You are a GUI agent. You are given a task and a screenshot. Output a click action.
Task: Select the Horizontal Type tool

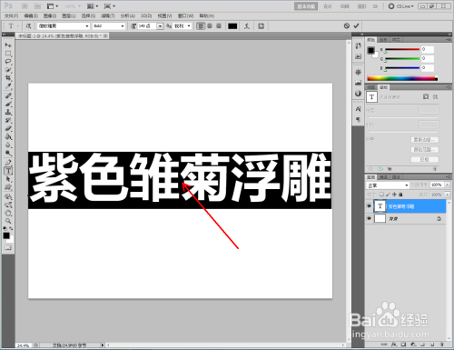8,171
